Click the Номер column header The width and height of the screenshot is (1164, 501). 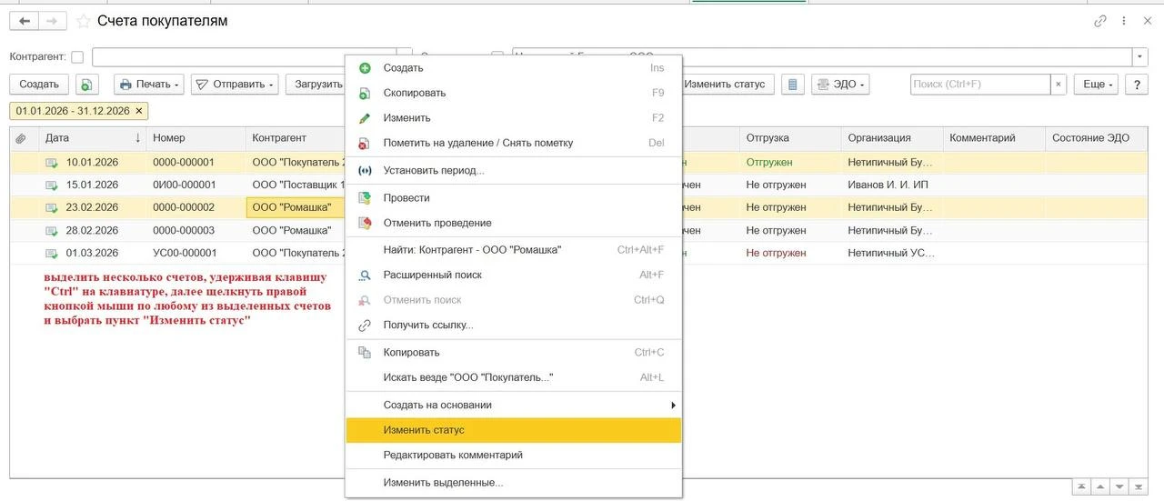tap(196, 138)
